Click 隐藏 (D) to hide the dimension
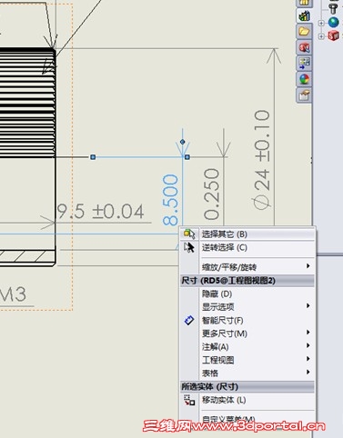 tap(247, 294)
